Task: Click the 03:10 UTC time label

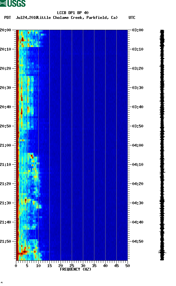Action: (x=138, y=49)
